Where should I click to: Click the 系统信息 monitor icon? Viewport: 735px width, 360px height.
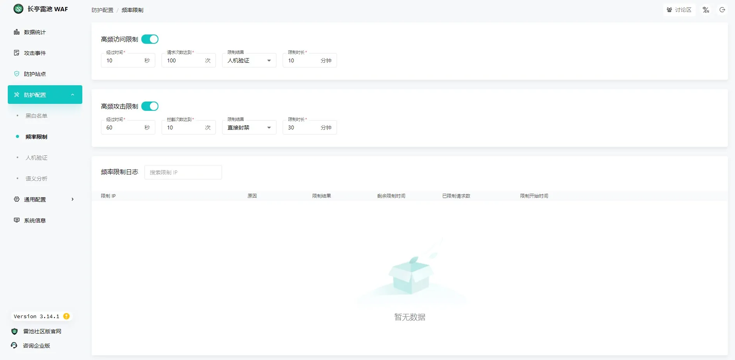17,220
